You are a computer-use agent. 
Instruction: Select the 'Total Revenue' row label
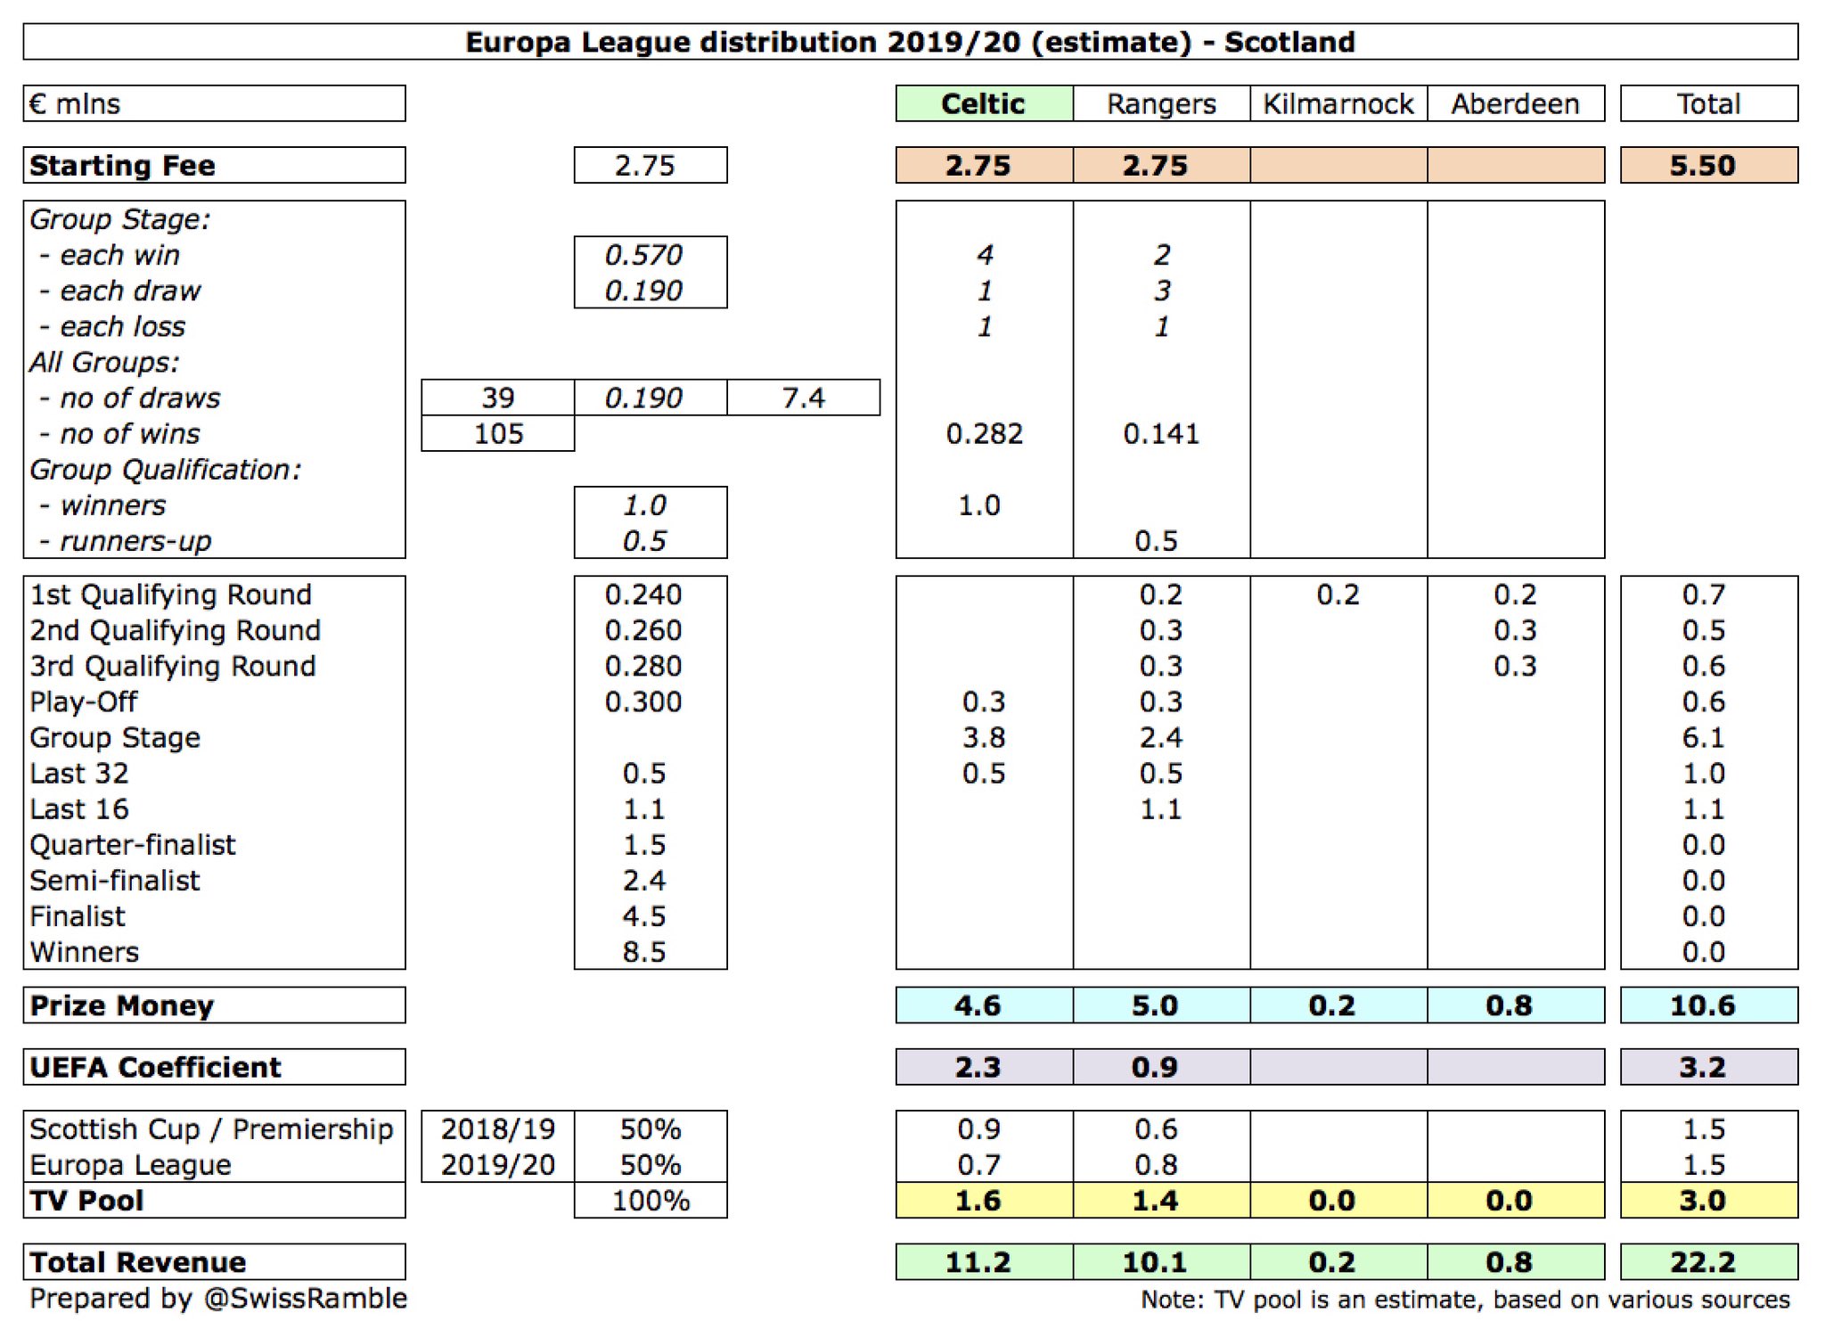214,1262
